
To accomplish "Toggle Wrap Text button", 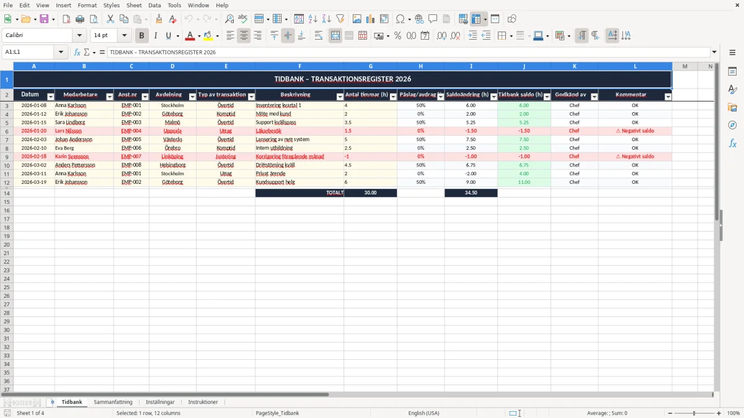I will 319,36.
